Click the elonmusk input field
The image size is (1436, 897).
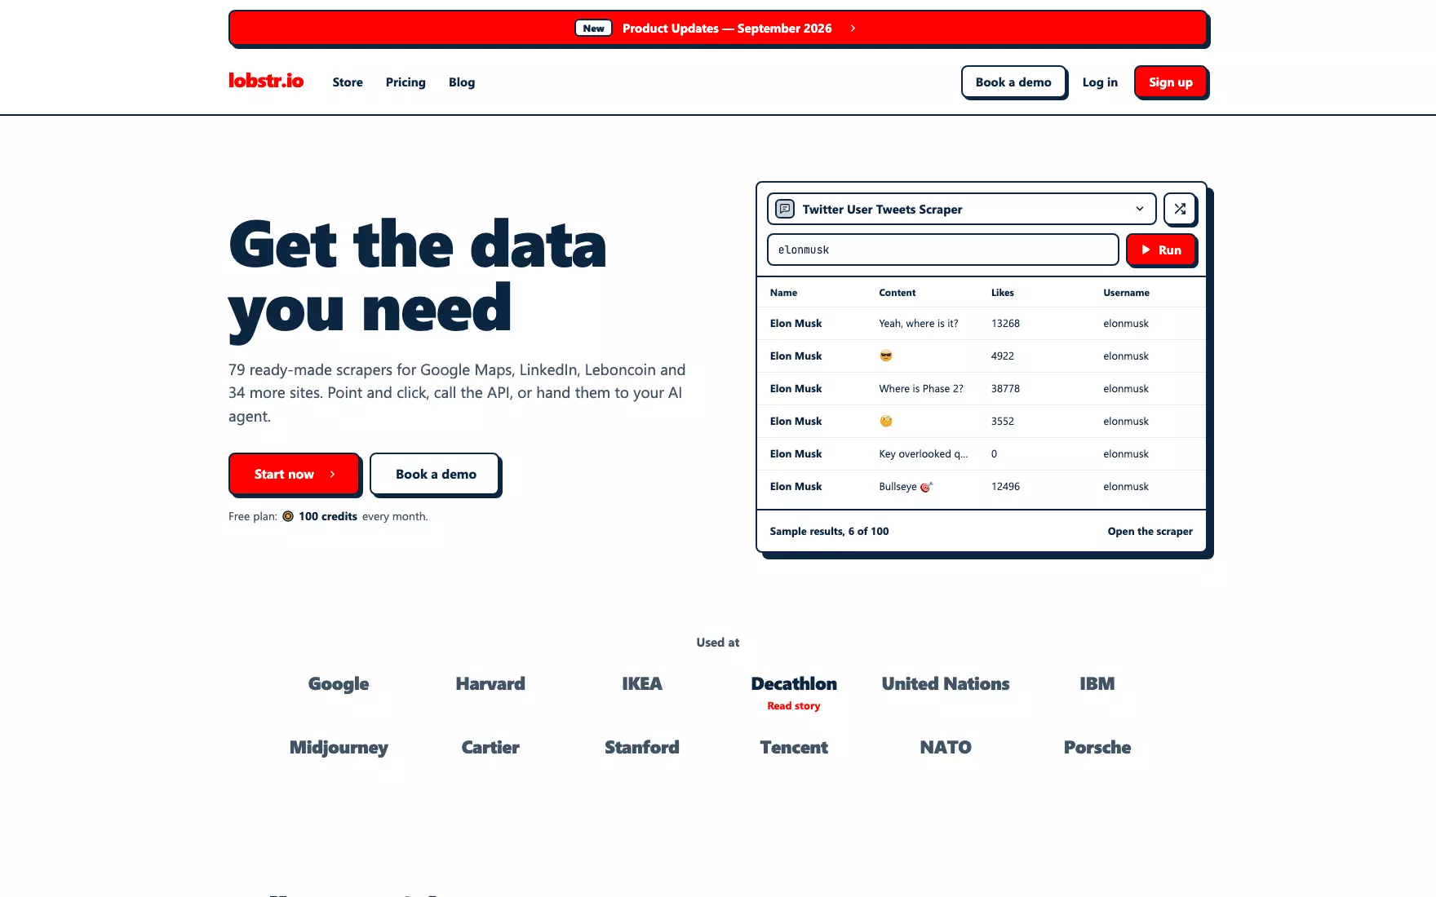click(942, 250)
